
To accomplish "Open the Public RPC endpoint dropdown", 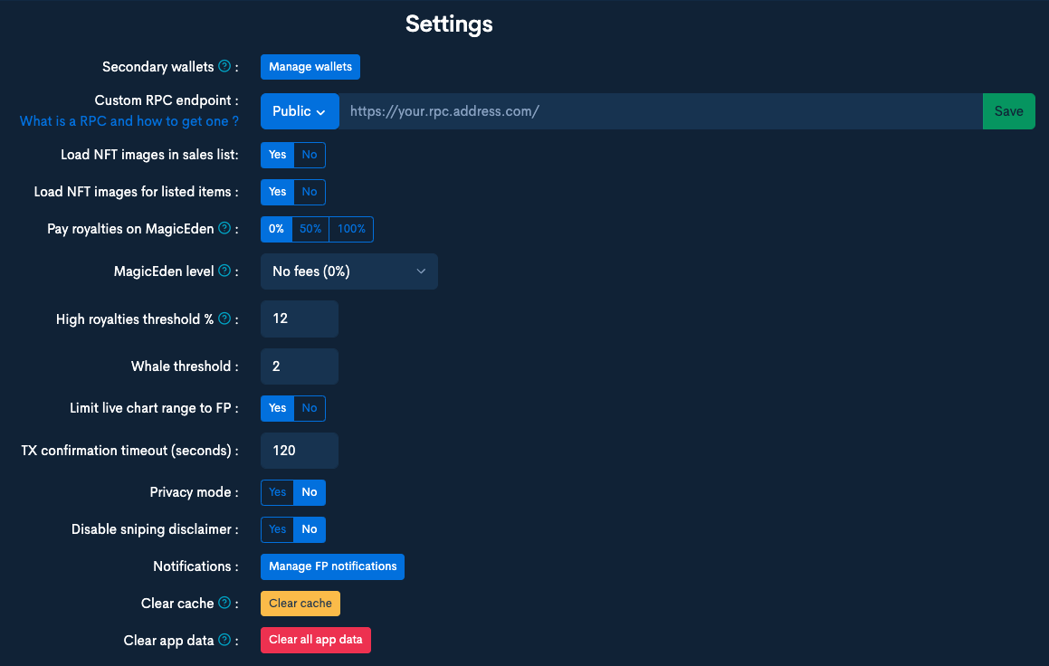I will pyautogui.click(x=300, y=111).
